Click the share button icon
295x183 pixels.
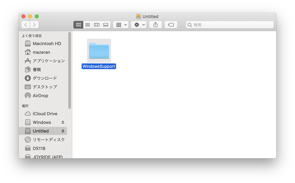tap(156, 25)
